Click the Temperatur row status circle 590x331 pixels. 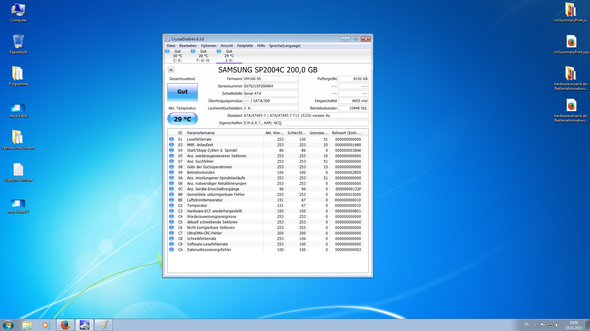click(x=171, y=205)
